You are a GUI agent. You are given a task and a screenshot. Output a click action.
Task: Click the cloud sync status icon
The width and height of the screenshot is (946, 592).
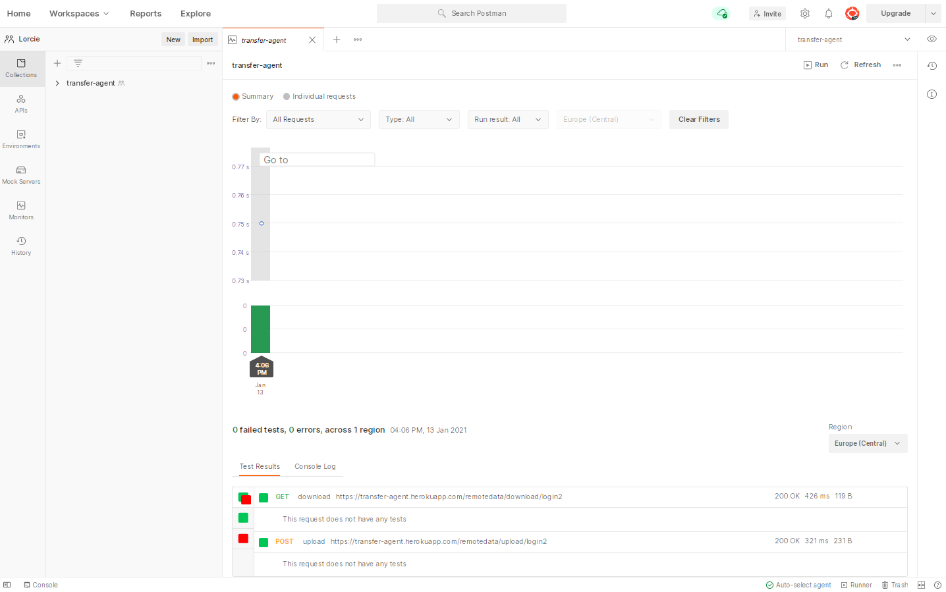[x=721, y=14]
